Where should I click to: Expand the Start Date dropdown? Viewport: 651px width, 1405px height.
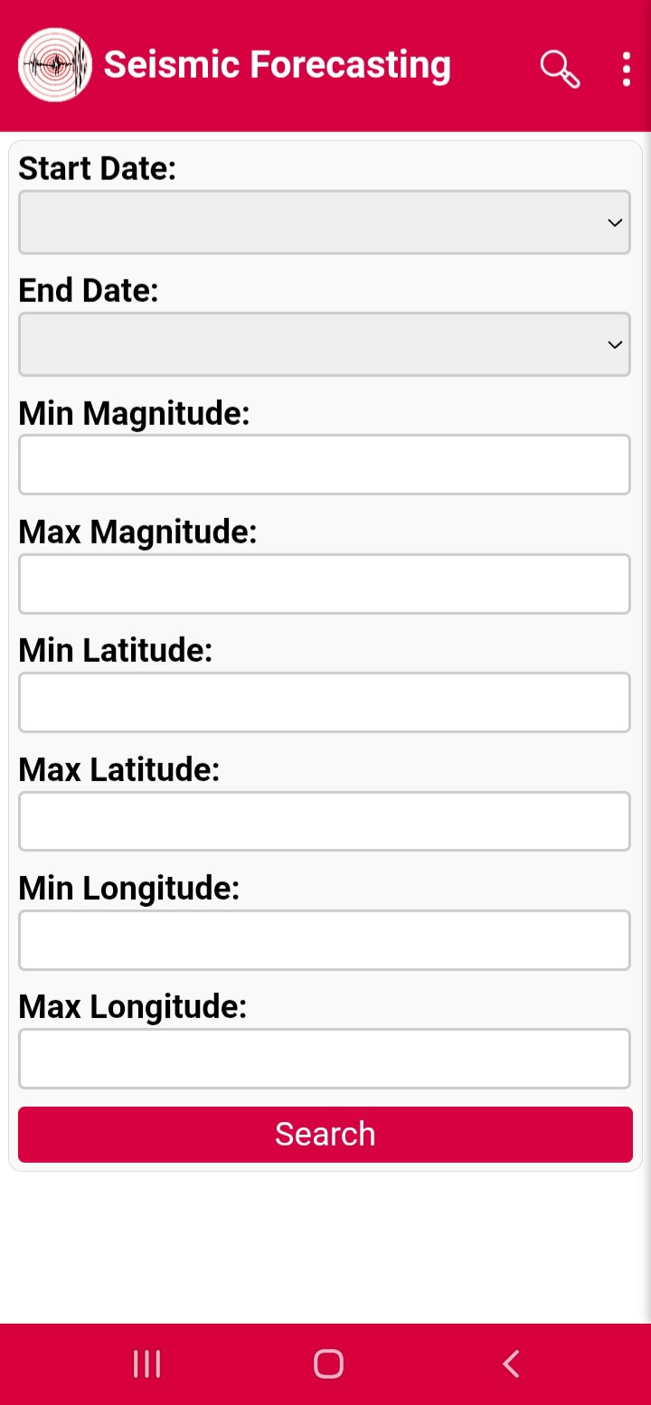(x=324, y=222)
